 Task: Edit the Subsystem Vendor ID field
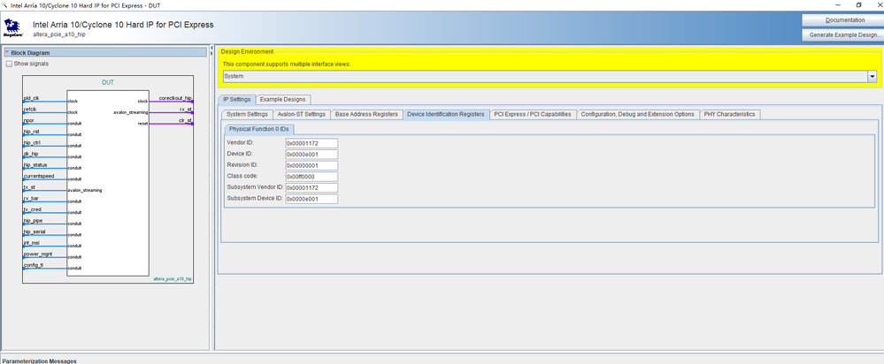[311, 188]
